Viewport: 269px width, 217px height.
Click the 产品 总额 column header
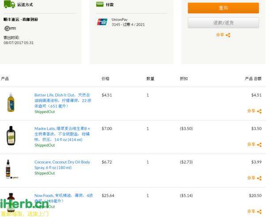point(253,79)
